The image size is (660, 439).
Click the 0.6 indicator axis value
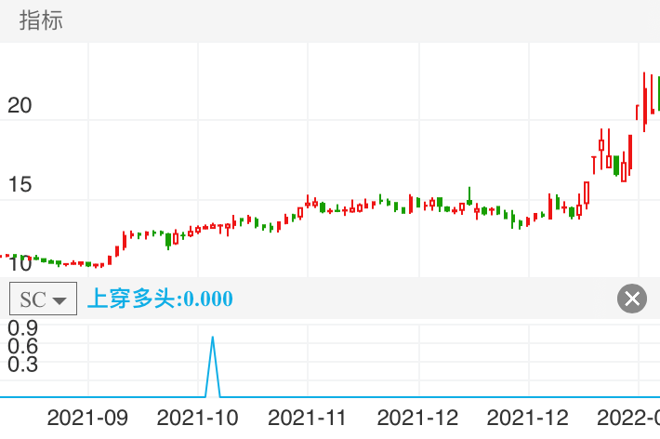[22, 346]
